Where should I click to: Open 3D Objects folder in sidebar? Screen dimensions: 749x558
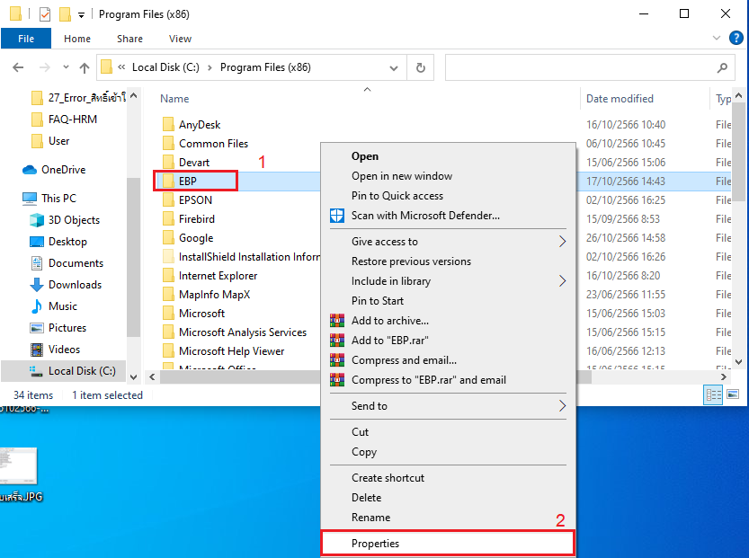pyautogui.click(x=74, y=220)
